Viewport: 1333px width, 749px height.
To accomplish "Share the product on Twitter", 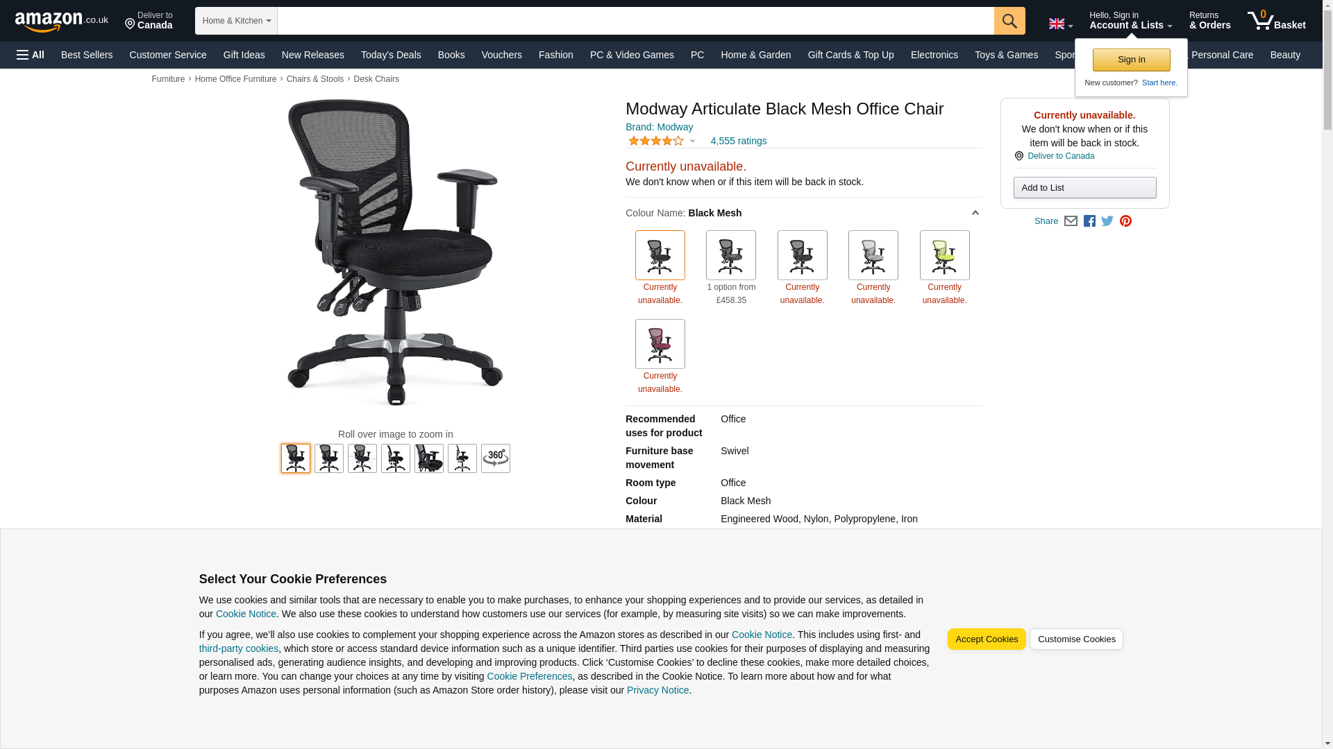I will (1107, 221).
